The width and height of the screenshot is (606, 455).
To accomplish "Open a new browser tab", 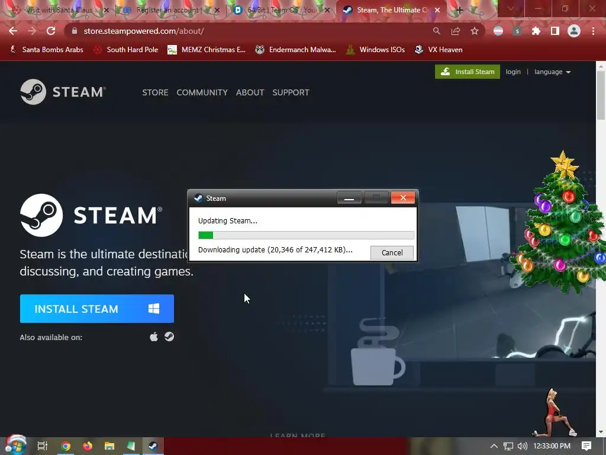I will click(459, 11).
